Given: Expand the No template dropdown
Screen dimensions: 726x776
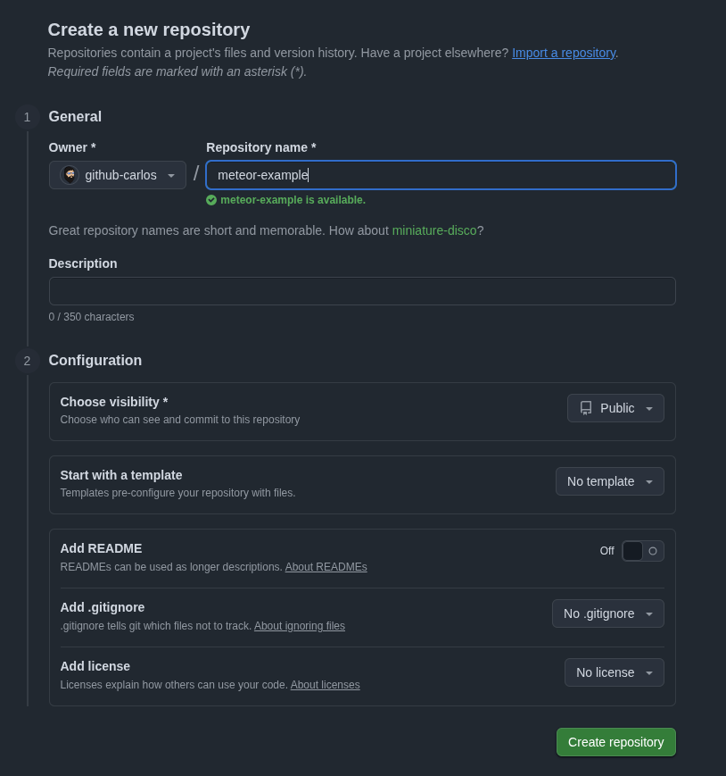Looking at the screenshot, I should pos(609,481).
